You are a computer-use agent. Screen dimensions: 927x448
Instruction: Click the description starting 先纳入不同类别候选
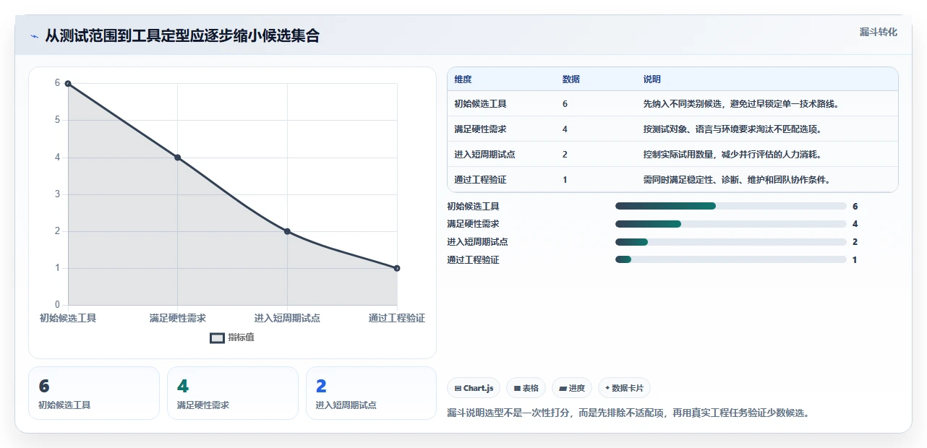pyautogui.click(x=740, y=104)
